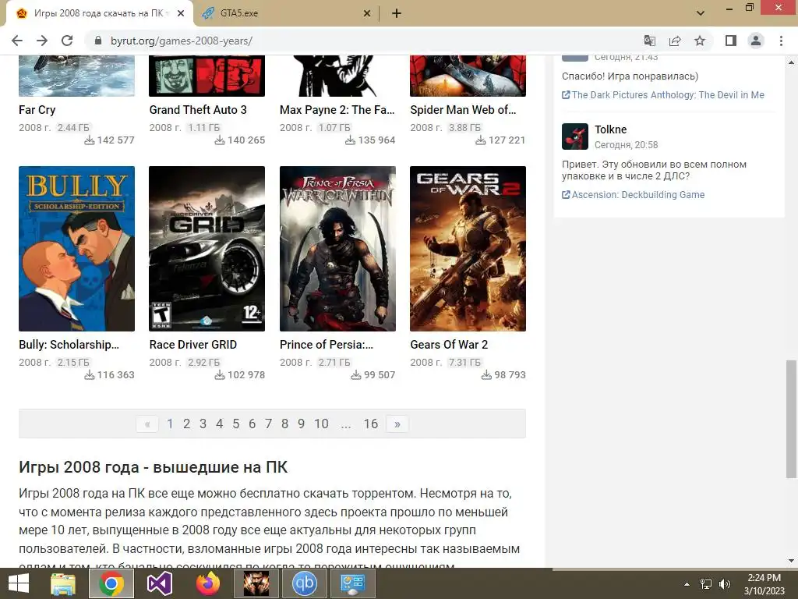The image size is (798, 599).
Task: Open a new browser tab
Action: 397,13
